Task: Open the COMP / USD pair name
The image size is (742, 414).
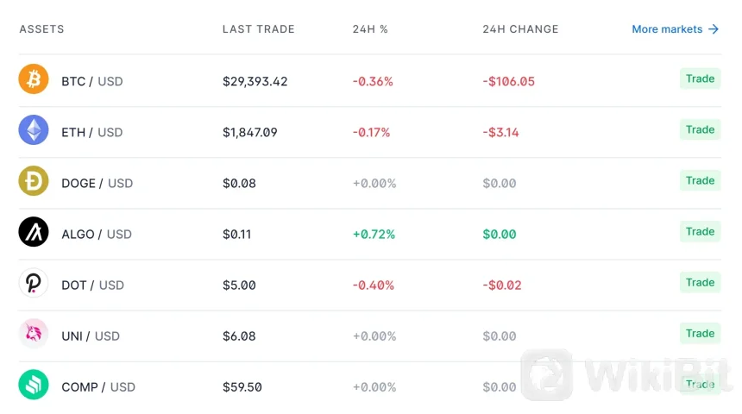Action: [x=98, y=387]
